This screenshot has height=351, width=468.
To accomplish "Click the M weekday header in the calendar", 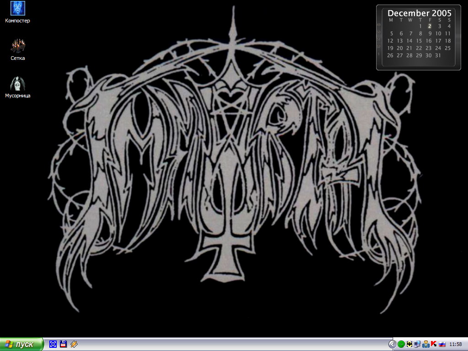I will tap(391, 20).
